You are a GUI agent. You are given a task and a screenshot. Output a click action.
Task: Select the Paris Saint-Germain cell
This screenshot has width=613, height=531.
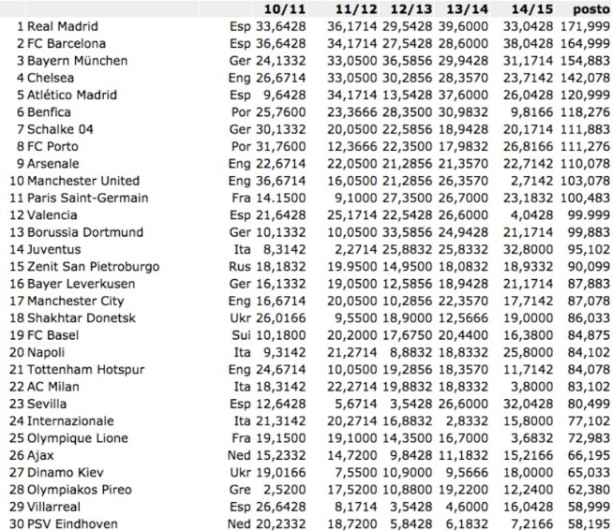88,198
